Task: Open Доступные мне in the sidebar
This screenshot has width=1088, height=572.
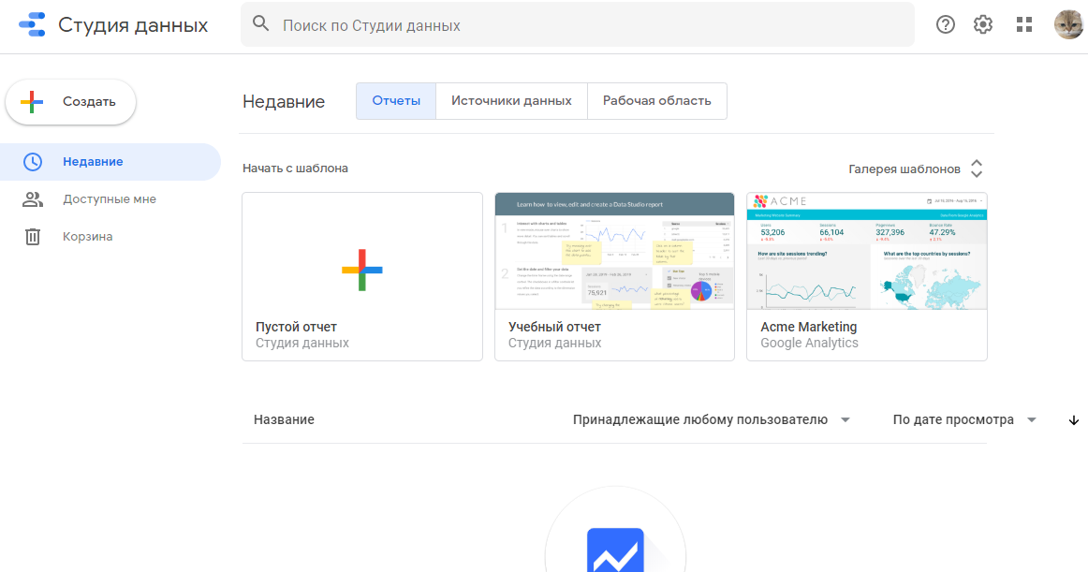Action: [x=110, y=199]
